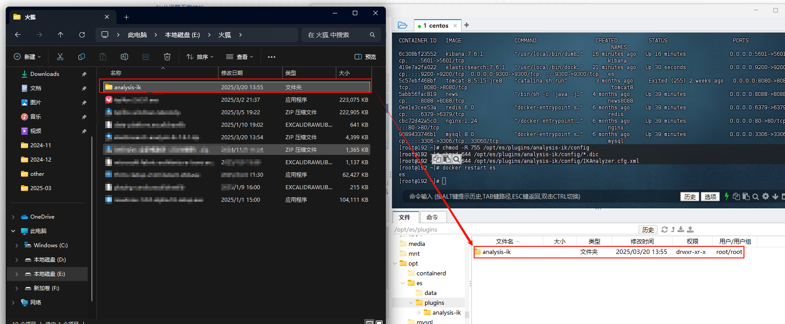Click 本地磁盘 (E:) in the breadcrumb path
Screen dimensions: 785x324
182,35
